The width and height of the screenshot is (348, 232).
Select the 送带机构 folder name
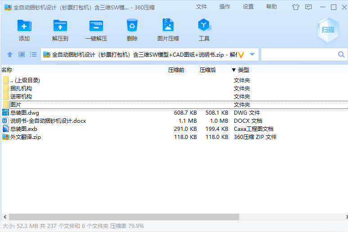[21, 97]
